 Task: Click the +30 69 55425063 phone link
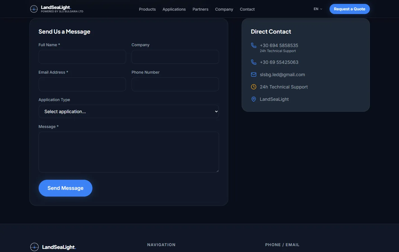[279, 62]
